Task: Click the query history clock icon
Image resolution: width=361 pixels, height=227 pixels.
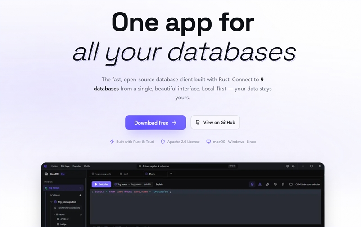Action: 275,184
